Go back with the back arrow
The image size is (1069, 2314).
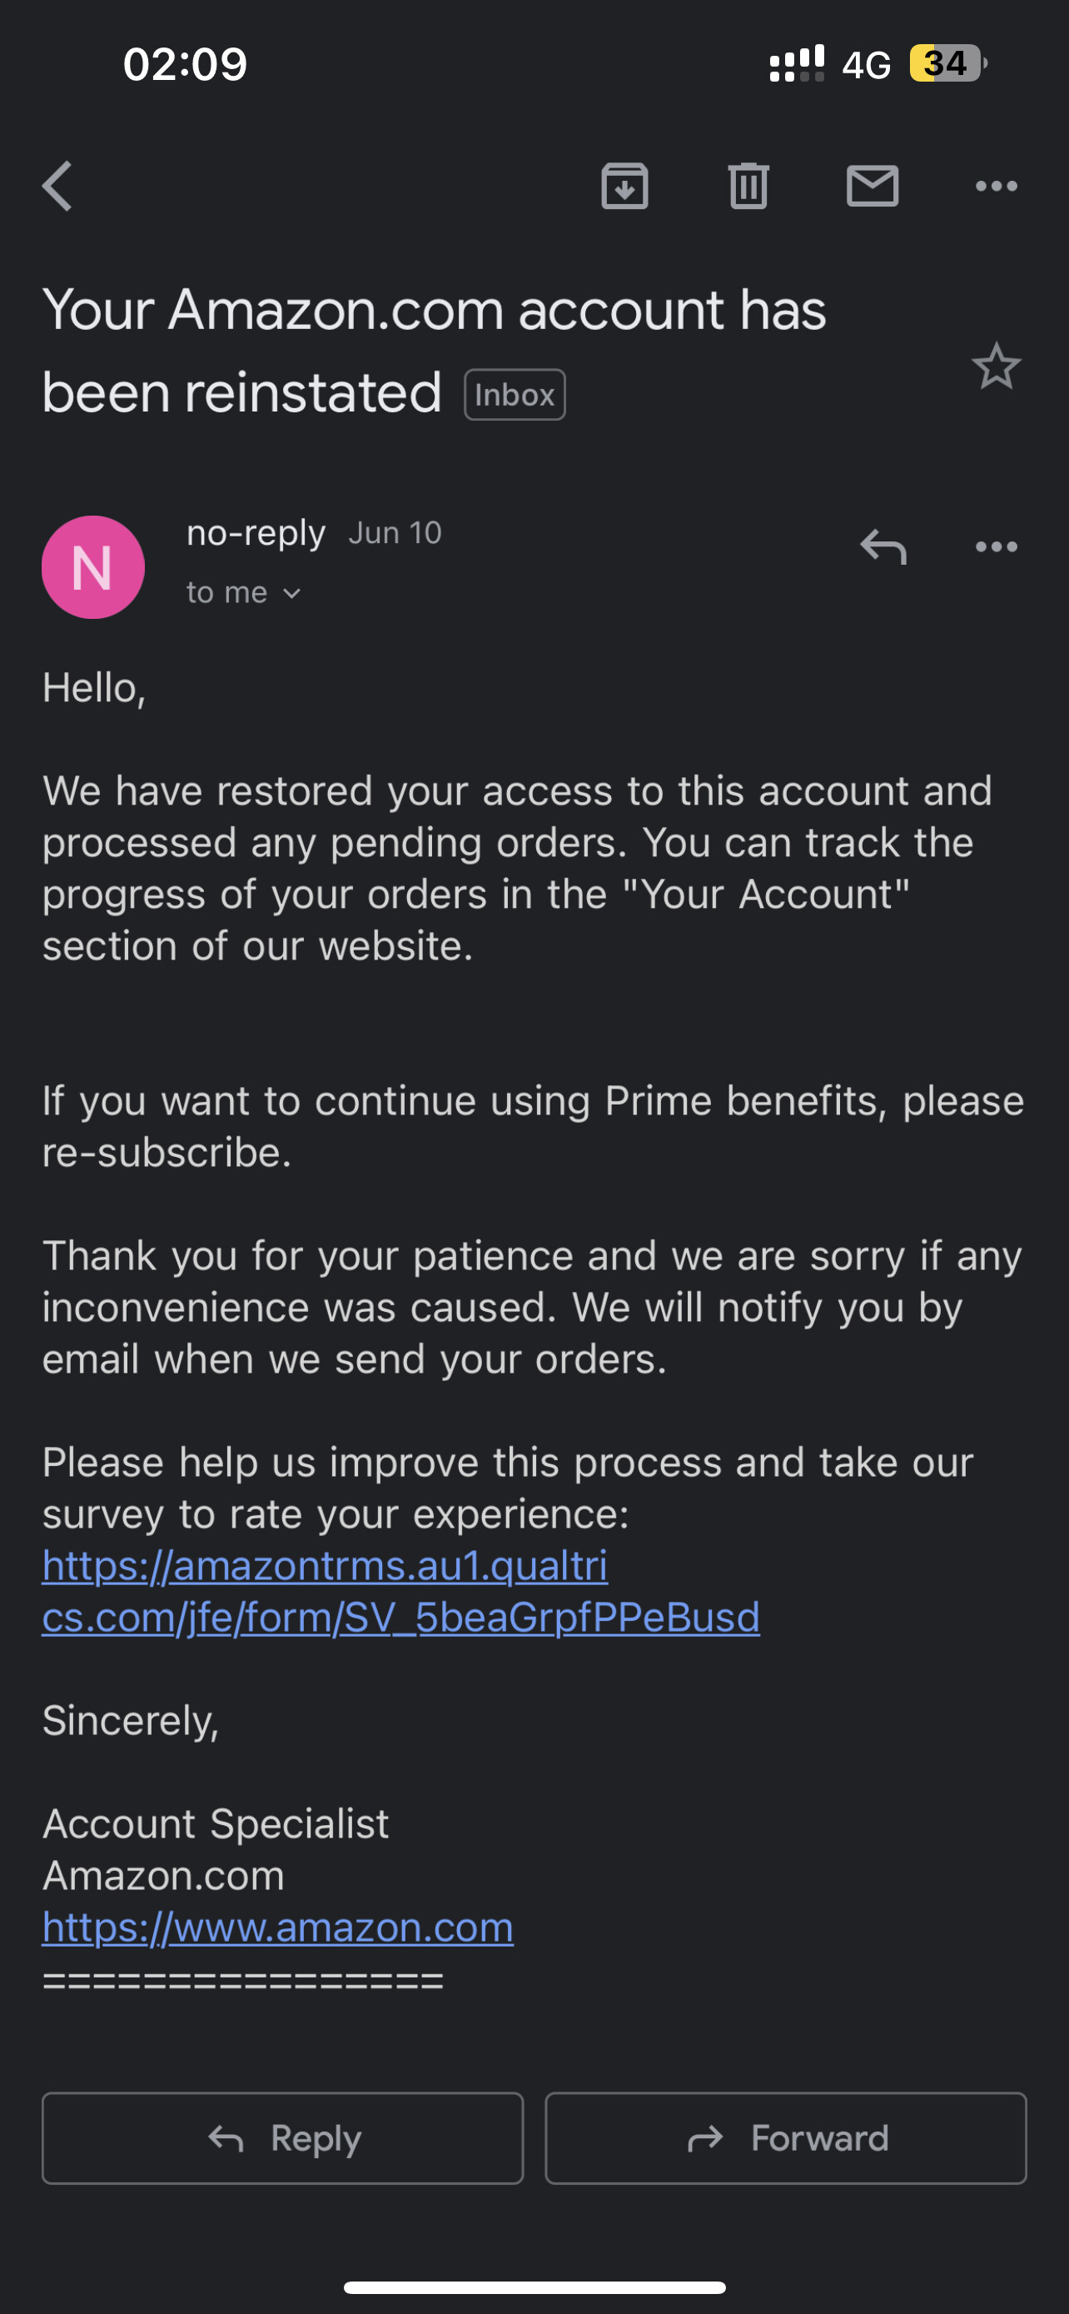(57, 186)
